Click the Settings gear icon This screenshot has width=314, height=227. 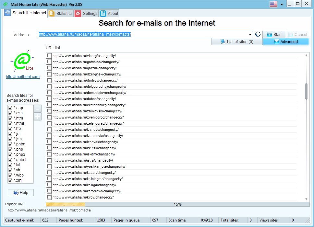(78, 13)
